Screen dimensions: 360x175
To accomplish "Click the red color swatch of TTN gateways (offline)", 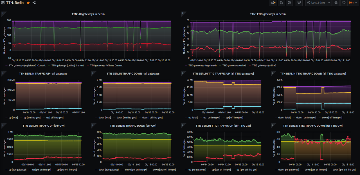I will pos(88,66).
